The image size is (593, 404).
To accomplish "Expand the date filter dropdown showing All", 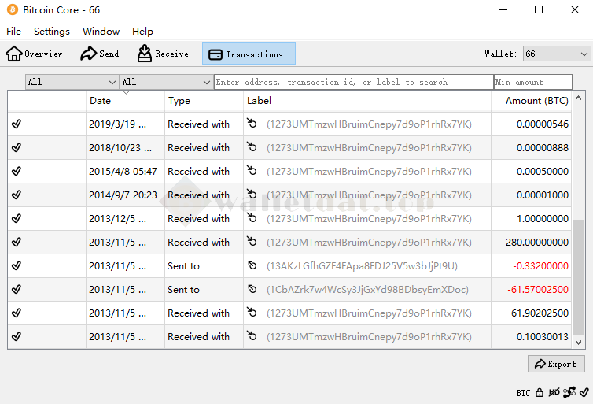I will pos(72,82).
